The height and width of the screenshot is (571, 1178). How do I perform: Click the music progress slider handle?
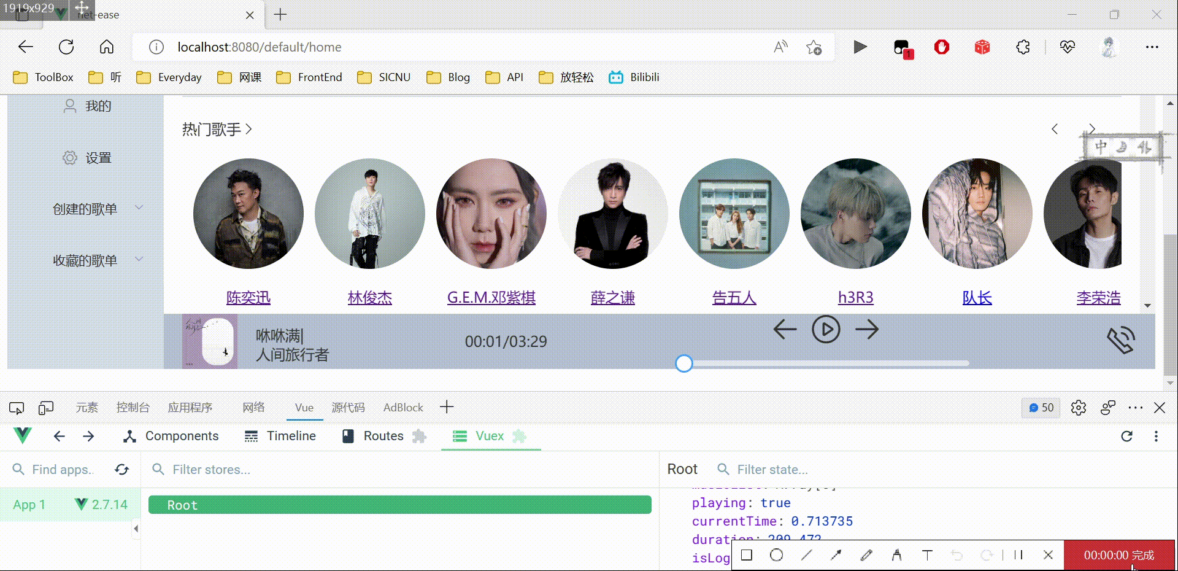pyautogui.click(x=684, y=363)
